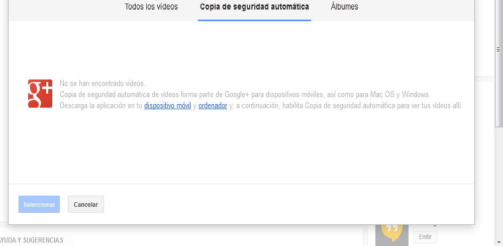This screenshot has width=503, height=246.
Task: Click the Cancelar button
Action: pyautogui.click(x=85, y=204)
